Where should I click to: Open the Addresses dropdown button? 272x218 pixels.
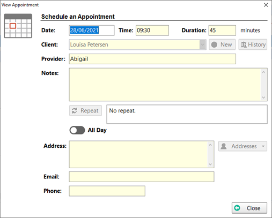(x=242, y=146)
